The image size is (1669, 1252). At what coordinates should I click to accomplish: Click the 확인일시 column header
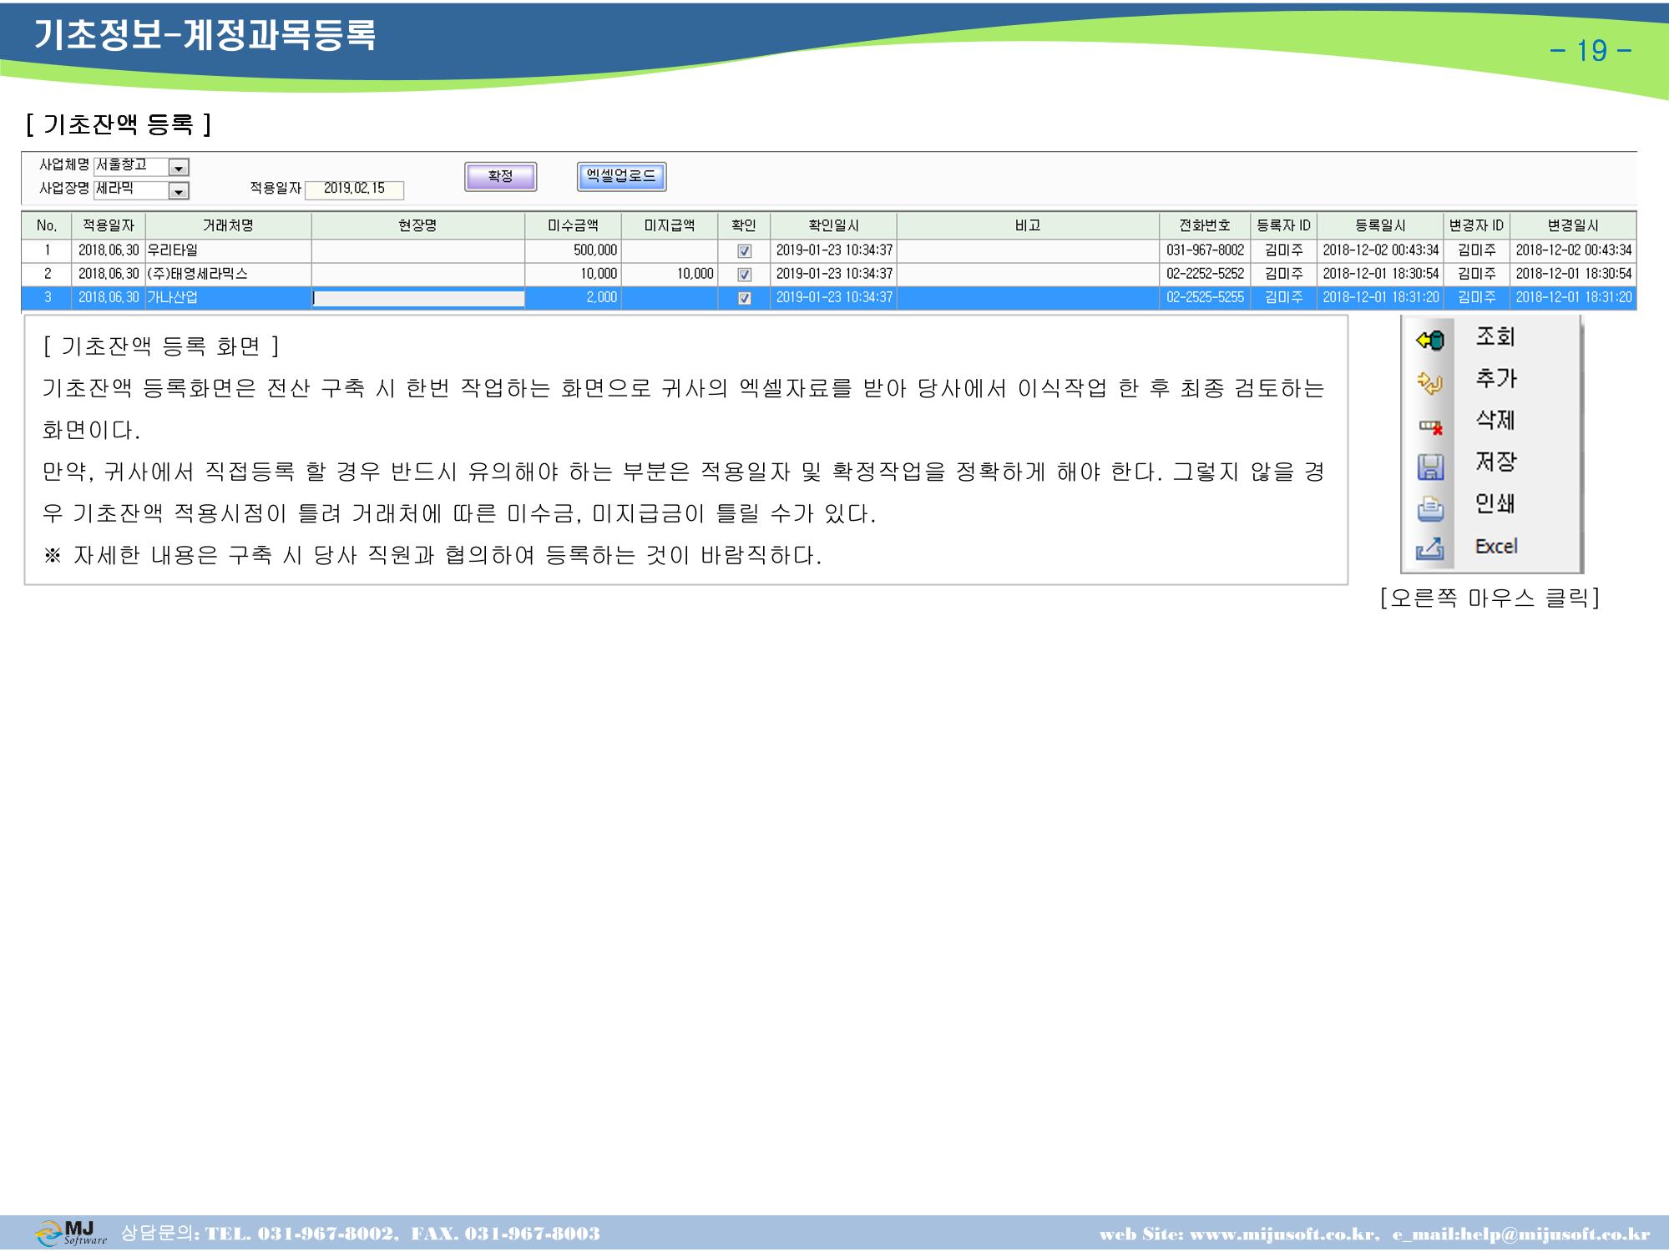tap(833, 225)
